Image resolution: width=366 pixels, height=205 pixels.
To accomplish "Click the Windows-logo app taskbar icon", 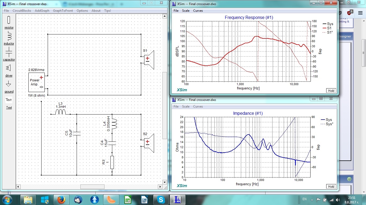I will coord(45,200).
